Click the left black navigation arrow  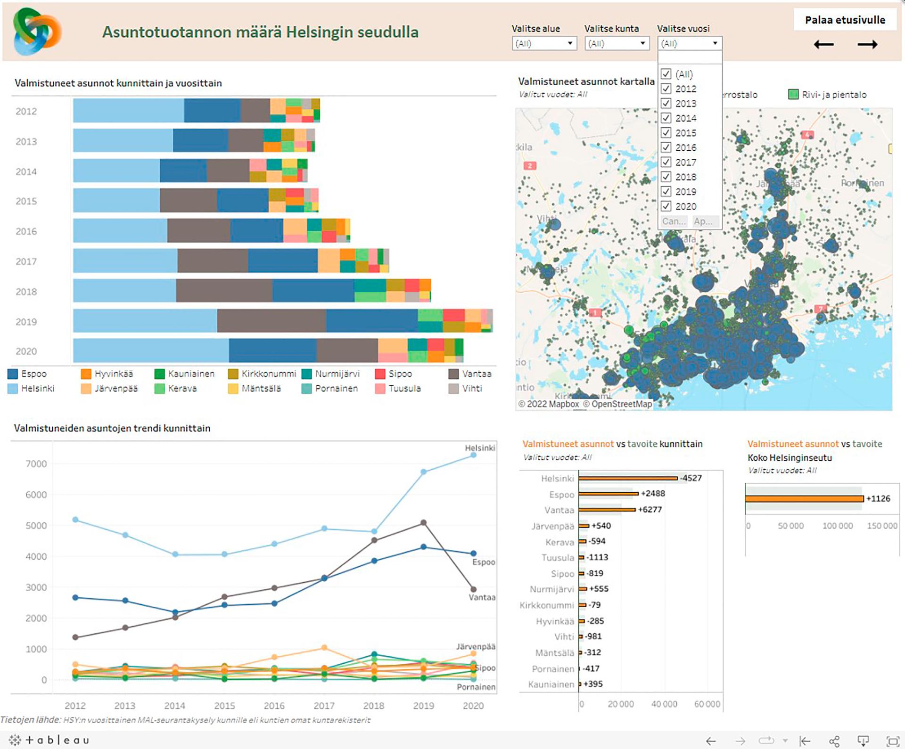click(x=823, y=45)
